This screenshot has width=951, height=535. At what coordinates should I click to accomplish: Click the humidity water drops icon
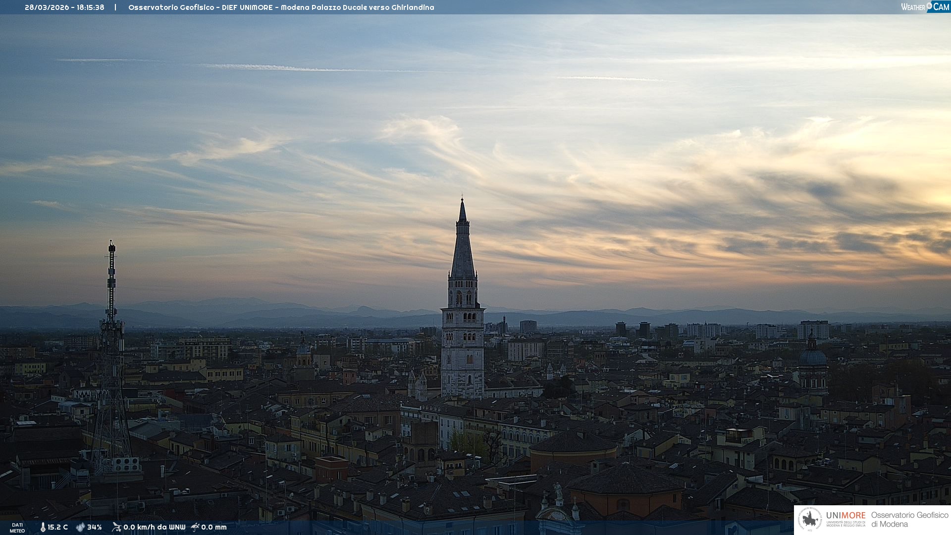[80, 527]
